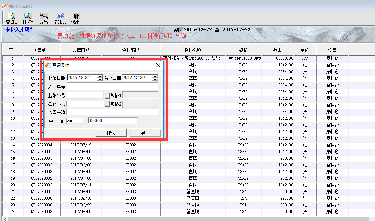375x221 pixels.
Task: Select PCS unit in row 1
Action: 305,58
